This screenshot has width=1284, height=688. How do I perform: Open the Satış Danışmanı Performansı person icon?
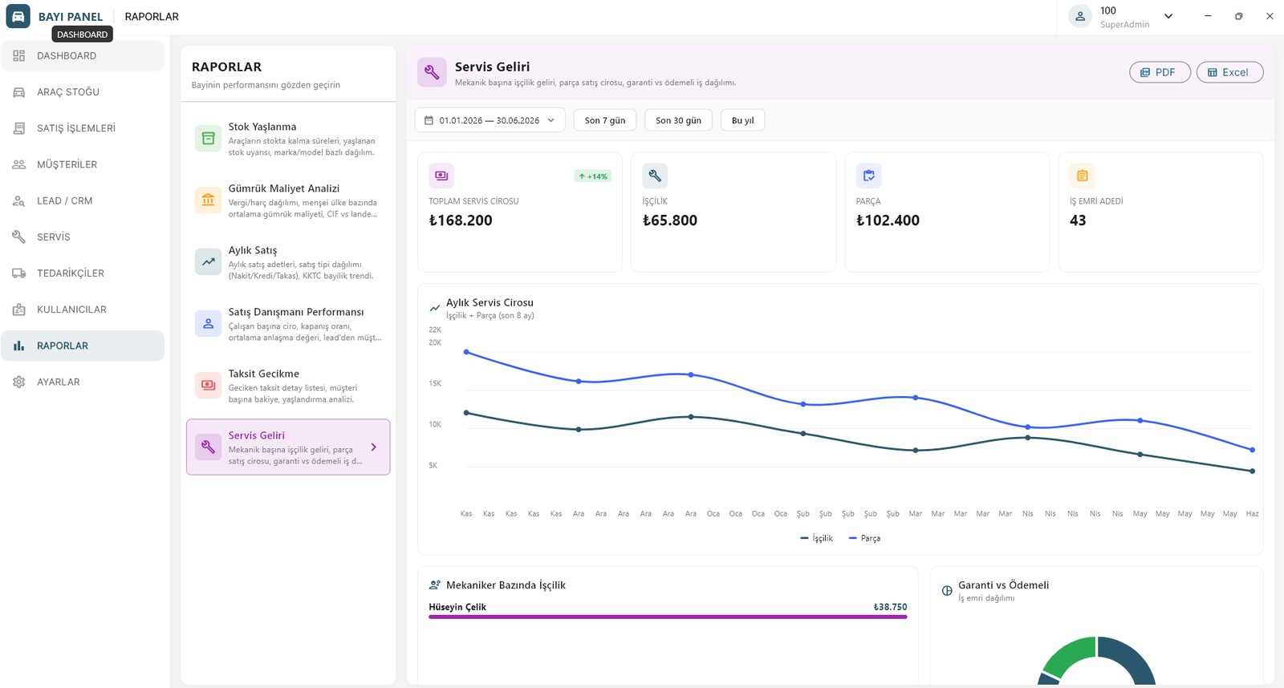[x=208, y=324]
